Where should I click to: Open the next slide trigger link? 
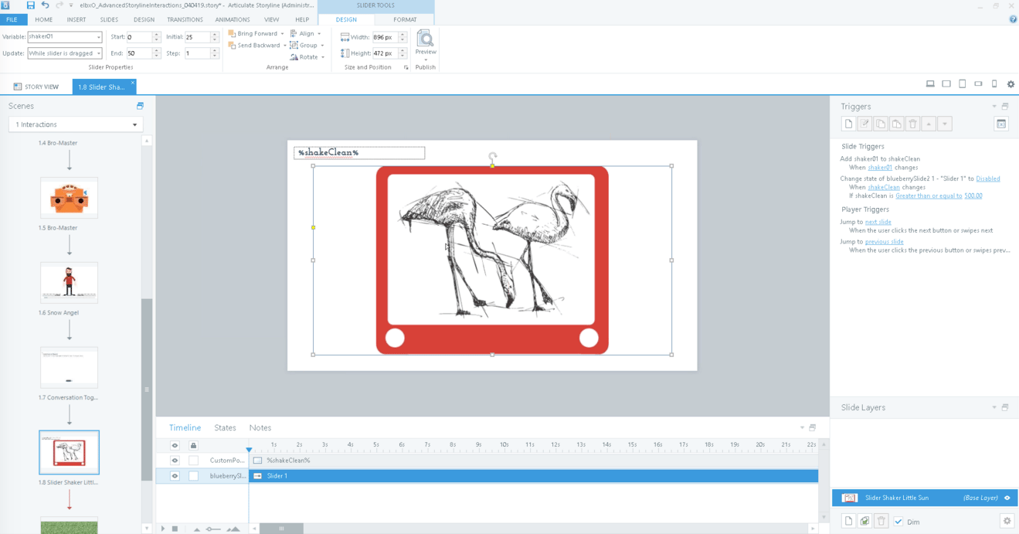point(878,222)
